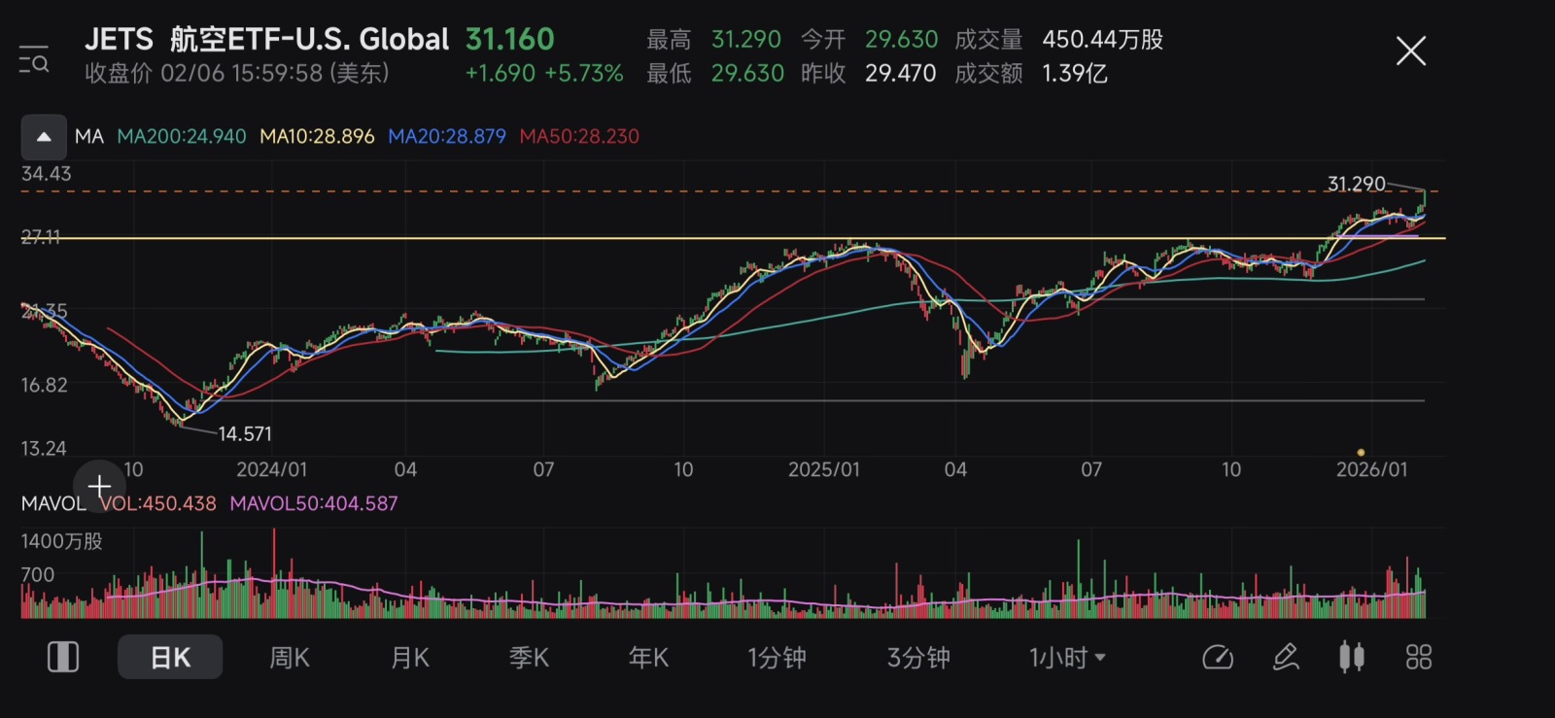Collapse the MA indicator panel arrow

[x=44, y=137]
